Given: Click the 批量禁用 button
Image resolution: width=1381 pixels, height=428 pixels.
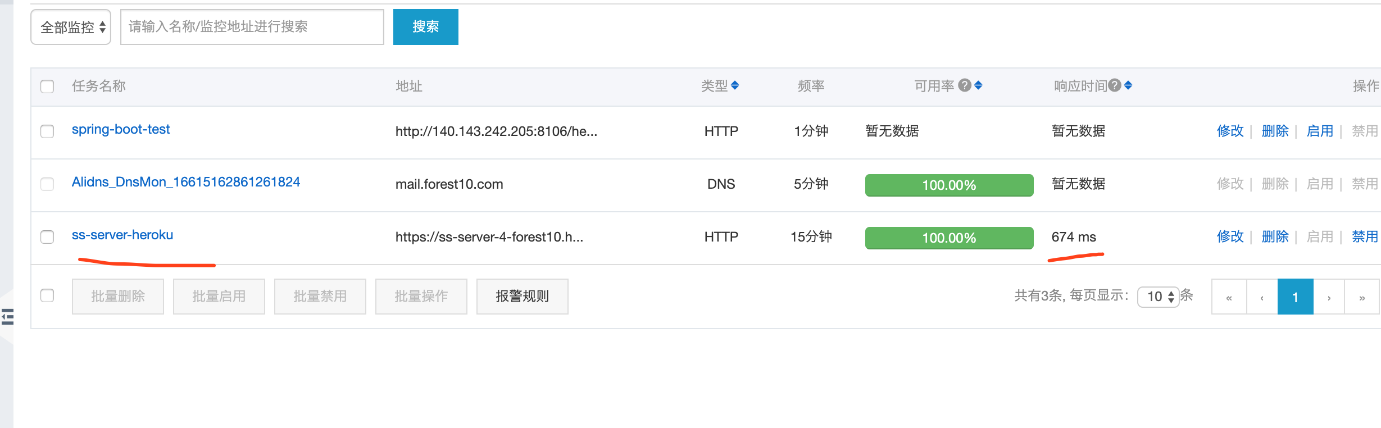Looking at the screenshot, I should point(320,297).
